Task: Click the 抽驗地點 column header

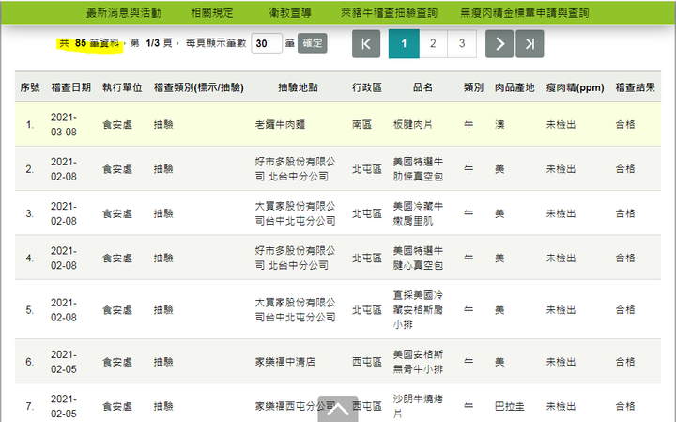Action: (298, 87)
